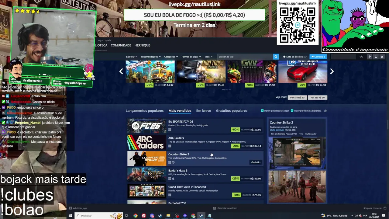Open EA SPORTS FC 26 listing
The height and width of the screenshot is (219, 389).
pos(195,126)
